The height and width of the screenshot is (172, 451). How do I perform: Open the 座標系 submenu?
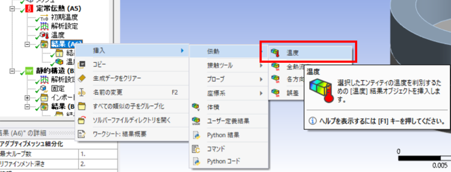pyautogui.click(x=229, y=93)
